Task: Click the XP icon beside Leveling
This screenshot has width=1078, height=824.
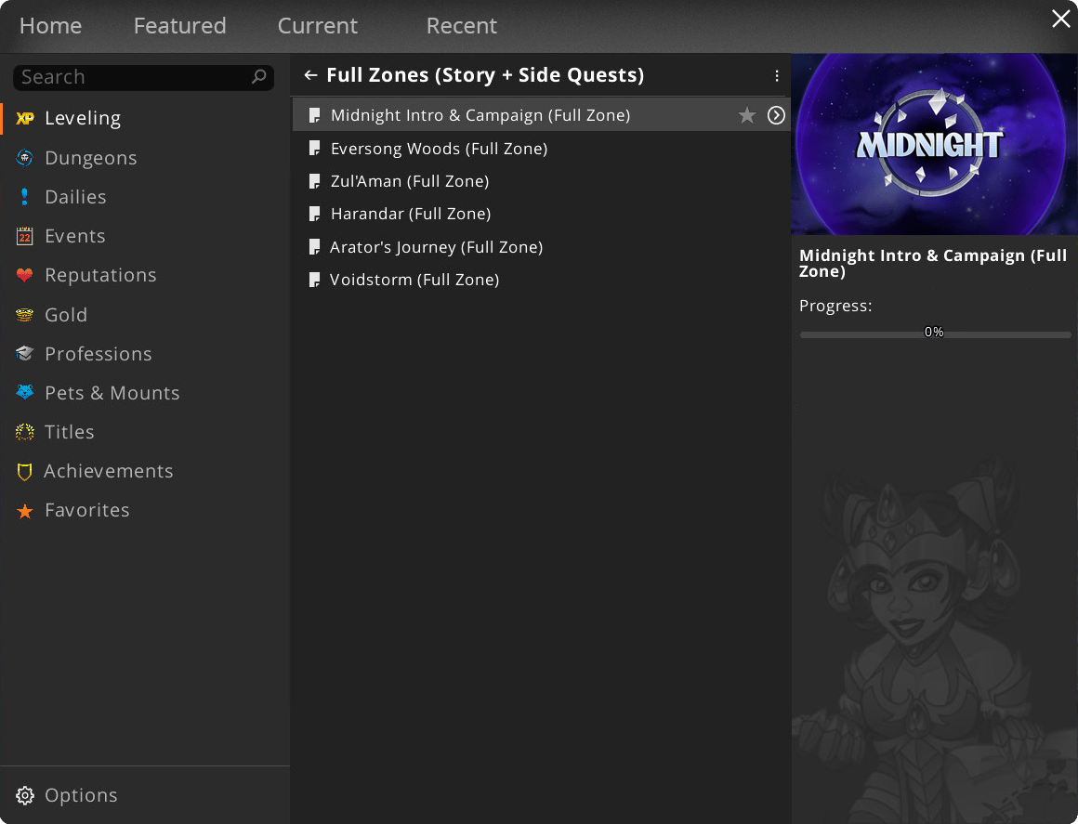Action: point(25,118)
